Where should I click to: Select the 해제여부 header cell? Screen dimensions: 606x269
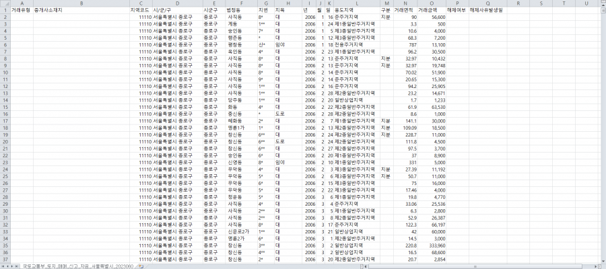pyautogui.click(x=457, y=10)
